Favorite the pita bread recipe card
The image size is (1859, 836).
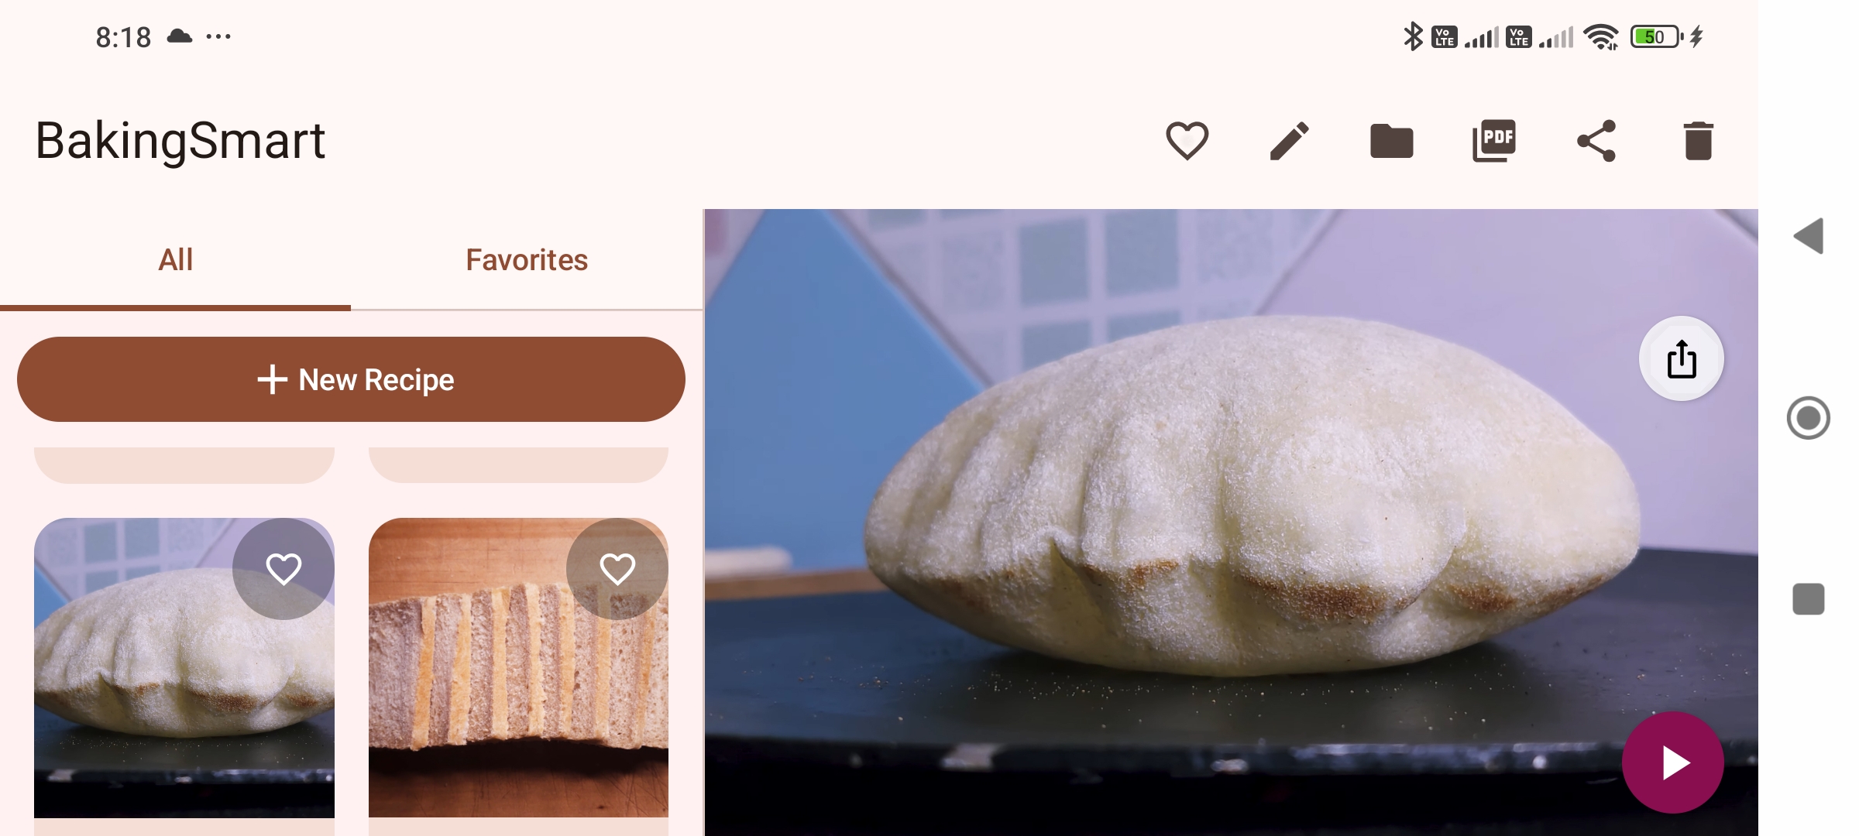(283, 569)
